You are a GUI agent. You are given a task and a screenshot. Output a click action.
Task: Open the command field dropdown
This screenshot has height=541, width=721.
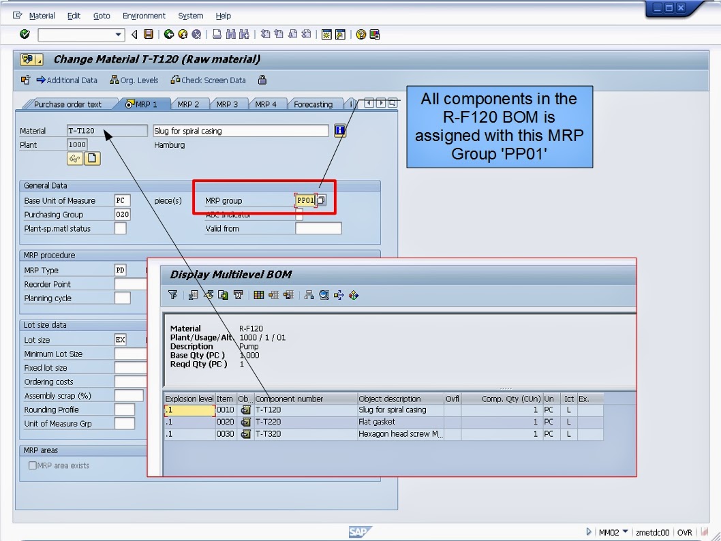coord(118,35)
